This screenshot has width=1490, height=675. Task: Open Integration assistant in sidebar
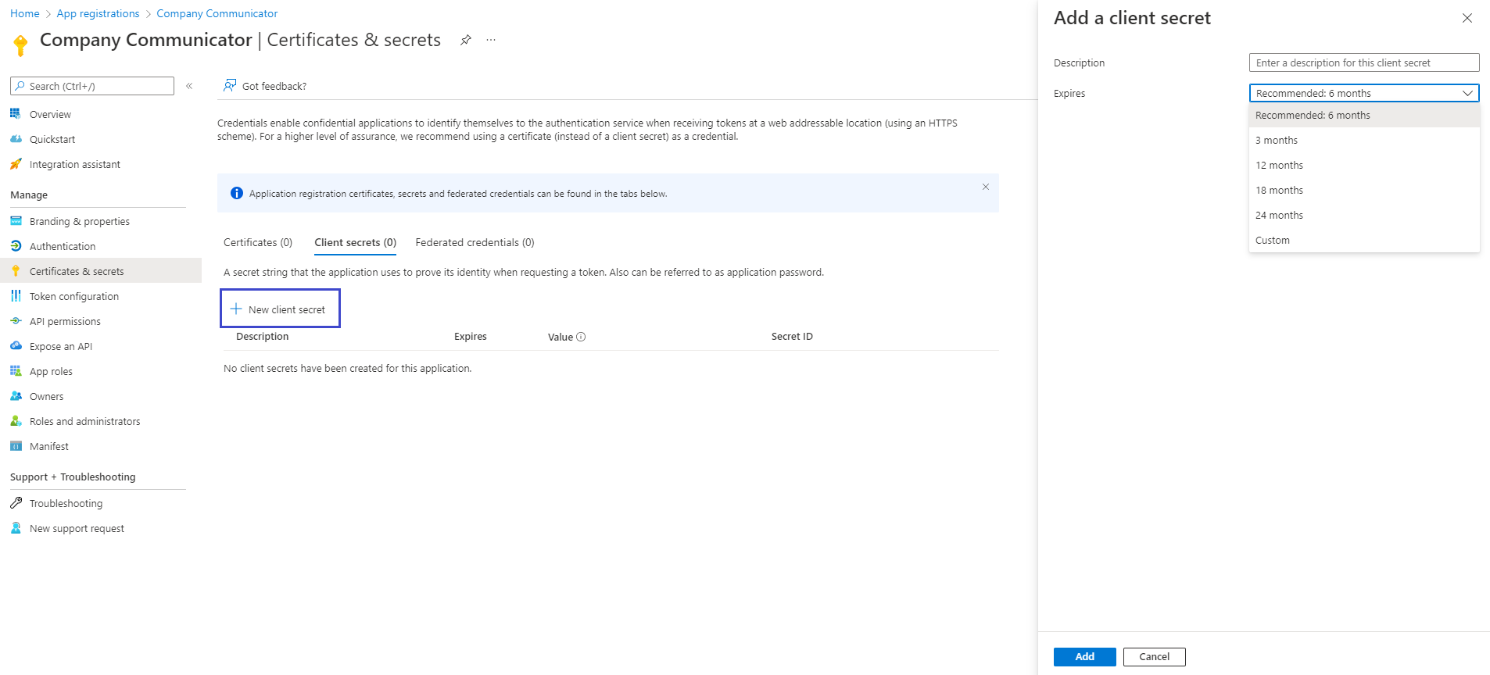click(x=75, y=164)
